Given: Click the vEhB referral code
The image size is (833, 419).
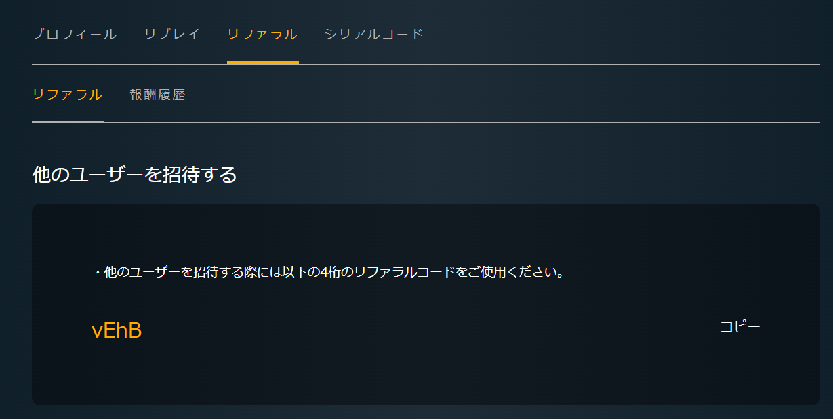Looking at the screenshot, I should click(x=117, y=330).
